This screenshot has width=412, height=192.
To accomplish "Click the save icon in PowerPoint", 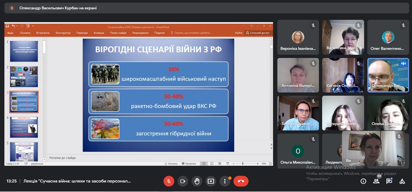I will 7,26.
